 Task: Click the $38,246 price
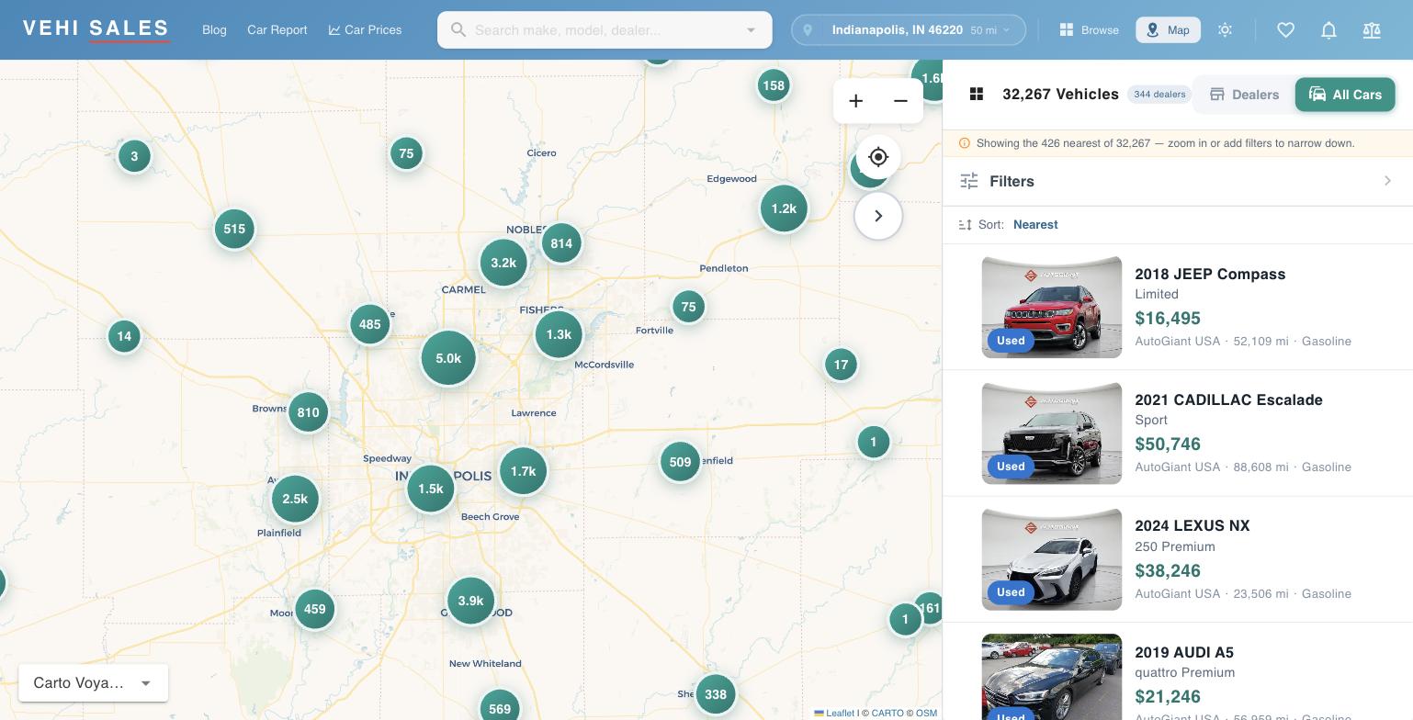pos(1168,570)
